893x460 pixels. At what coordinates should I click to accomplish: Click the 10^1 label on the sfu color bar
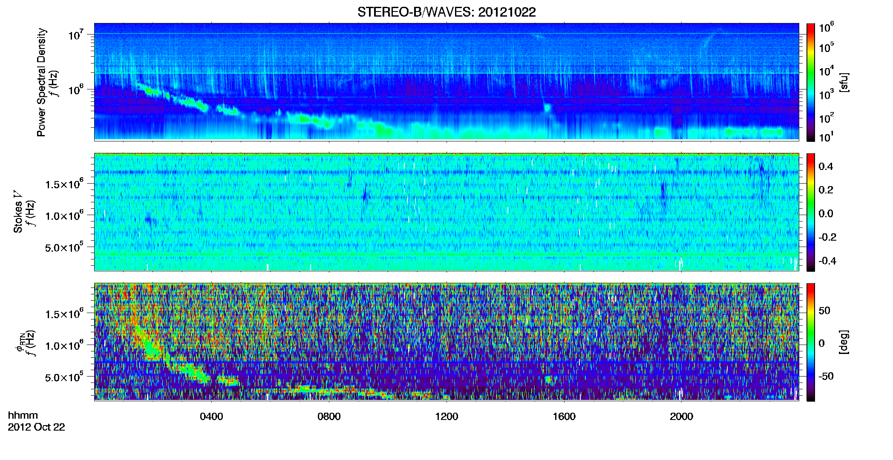[827, 137]
